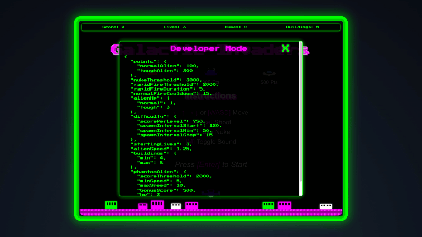Click the "spawnIntervalMin": 50 line
The height and width of the screenshot is (237, 422).
pyautogui.click(x=175, y=131)
